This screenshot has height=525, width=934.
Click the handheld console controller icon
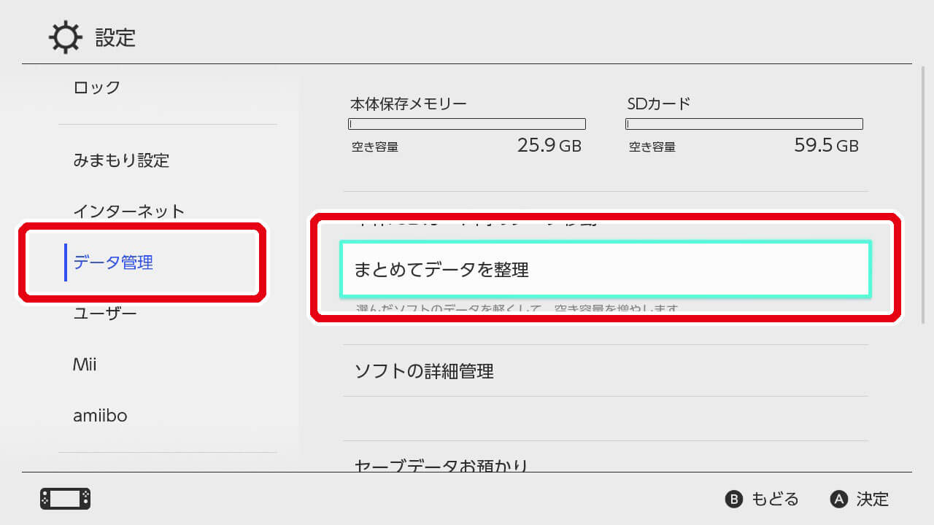pyautogui.click(x=65, y=499)
